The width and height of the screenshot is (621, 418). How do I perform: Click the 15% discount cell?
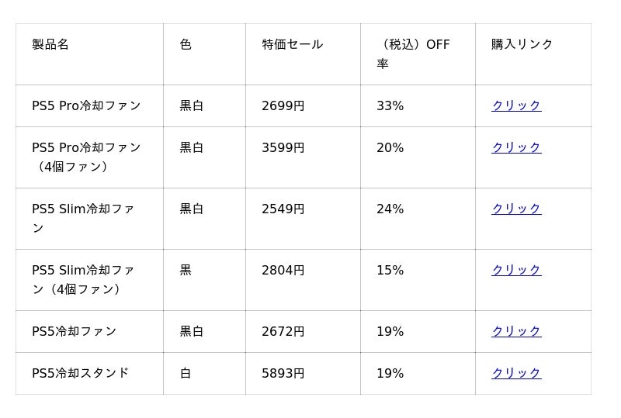pos(390,270)
